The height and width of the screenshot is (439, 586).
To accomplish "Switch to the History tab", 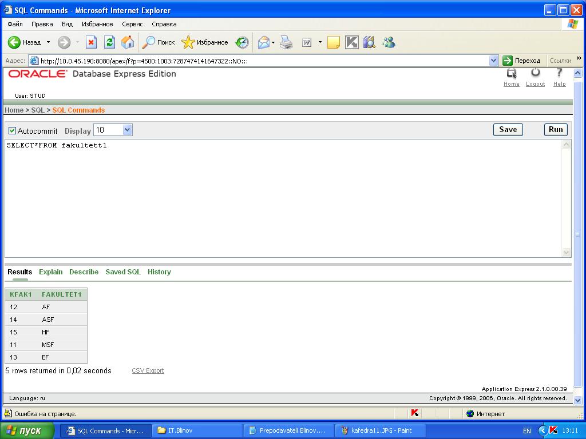I will [x=159, y=272].
